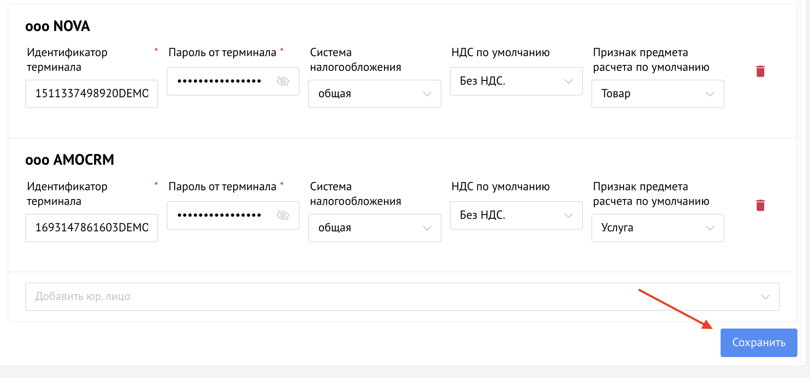Show terminal password for ooo AMOCRM
Viewport: 810px width, 378px height.
(x=283, y=215)
